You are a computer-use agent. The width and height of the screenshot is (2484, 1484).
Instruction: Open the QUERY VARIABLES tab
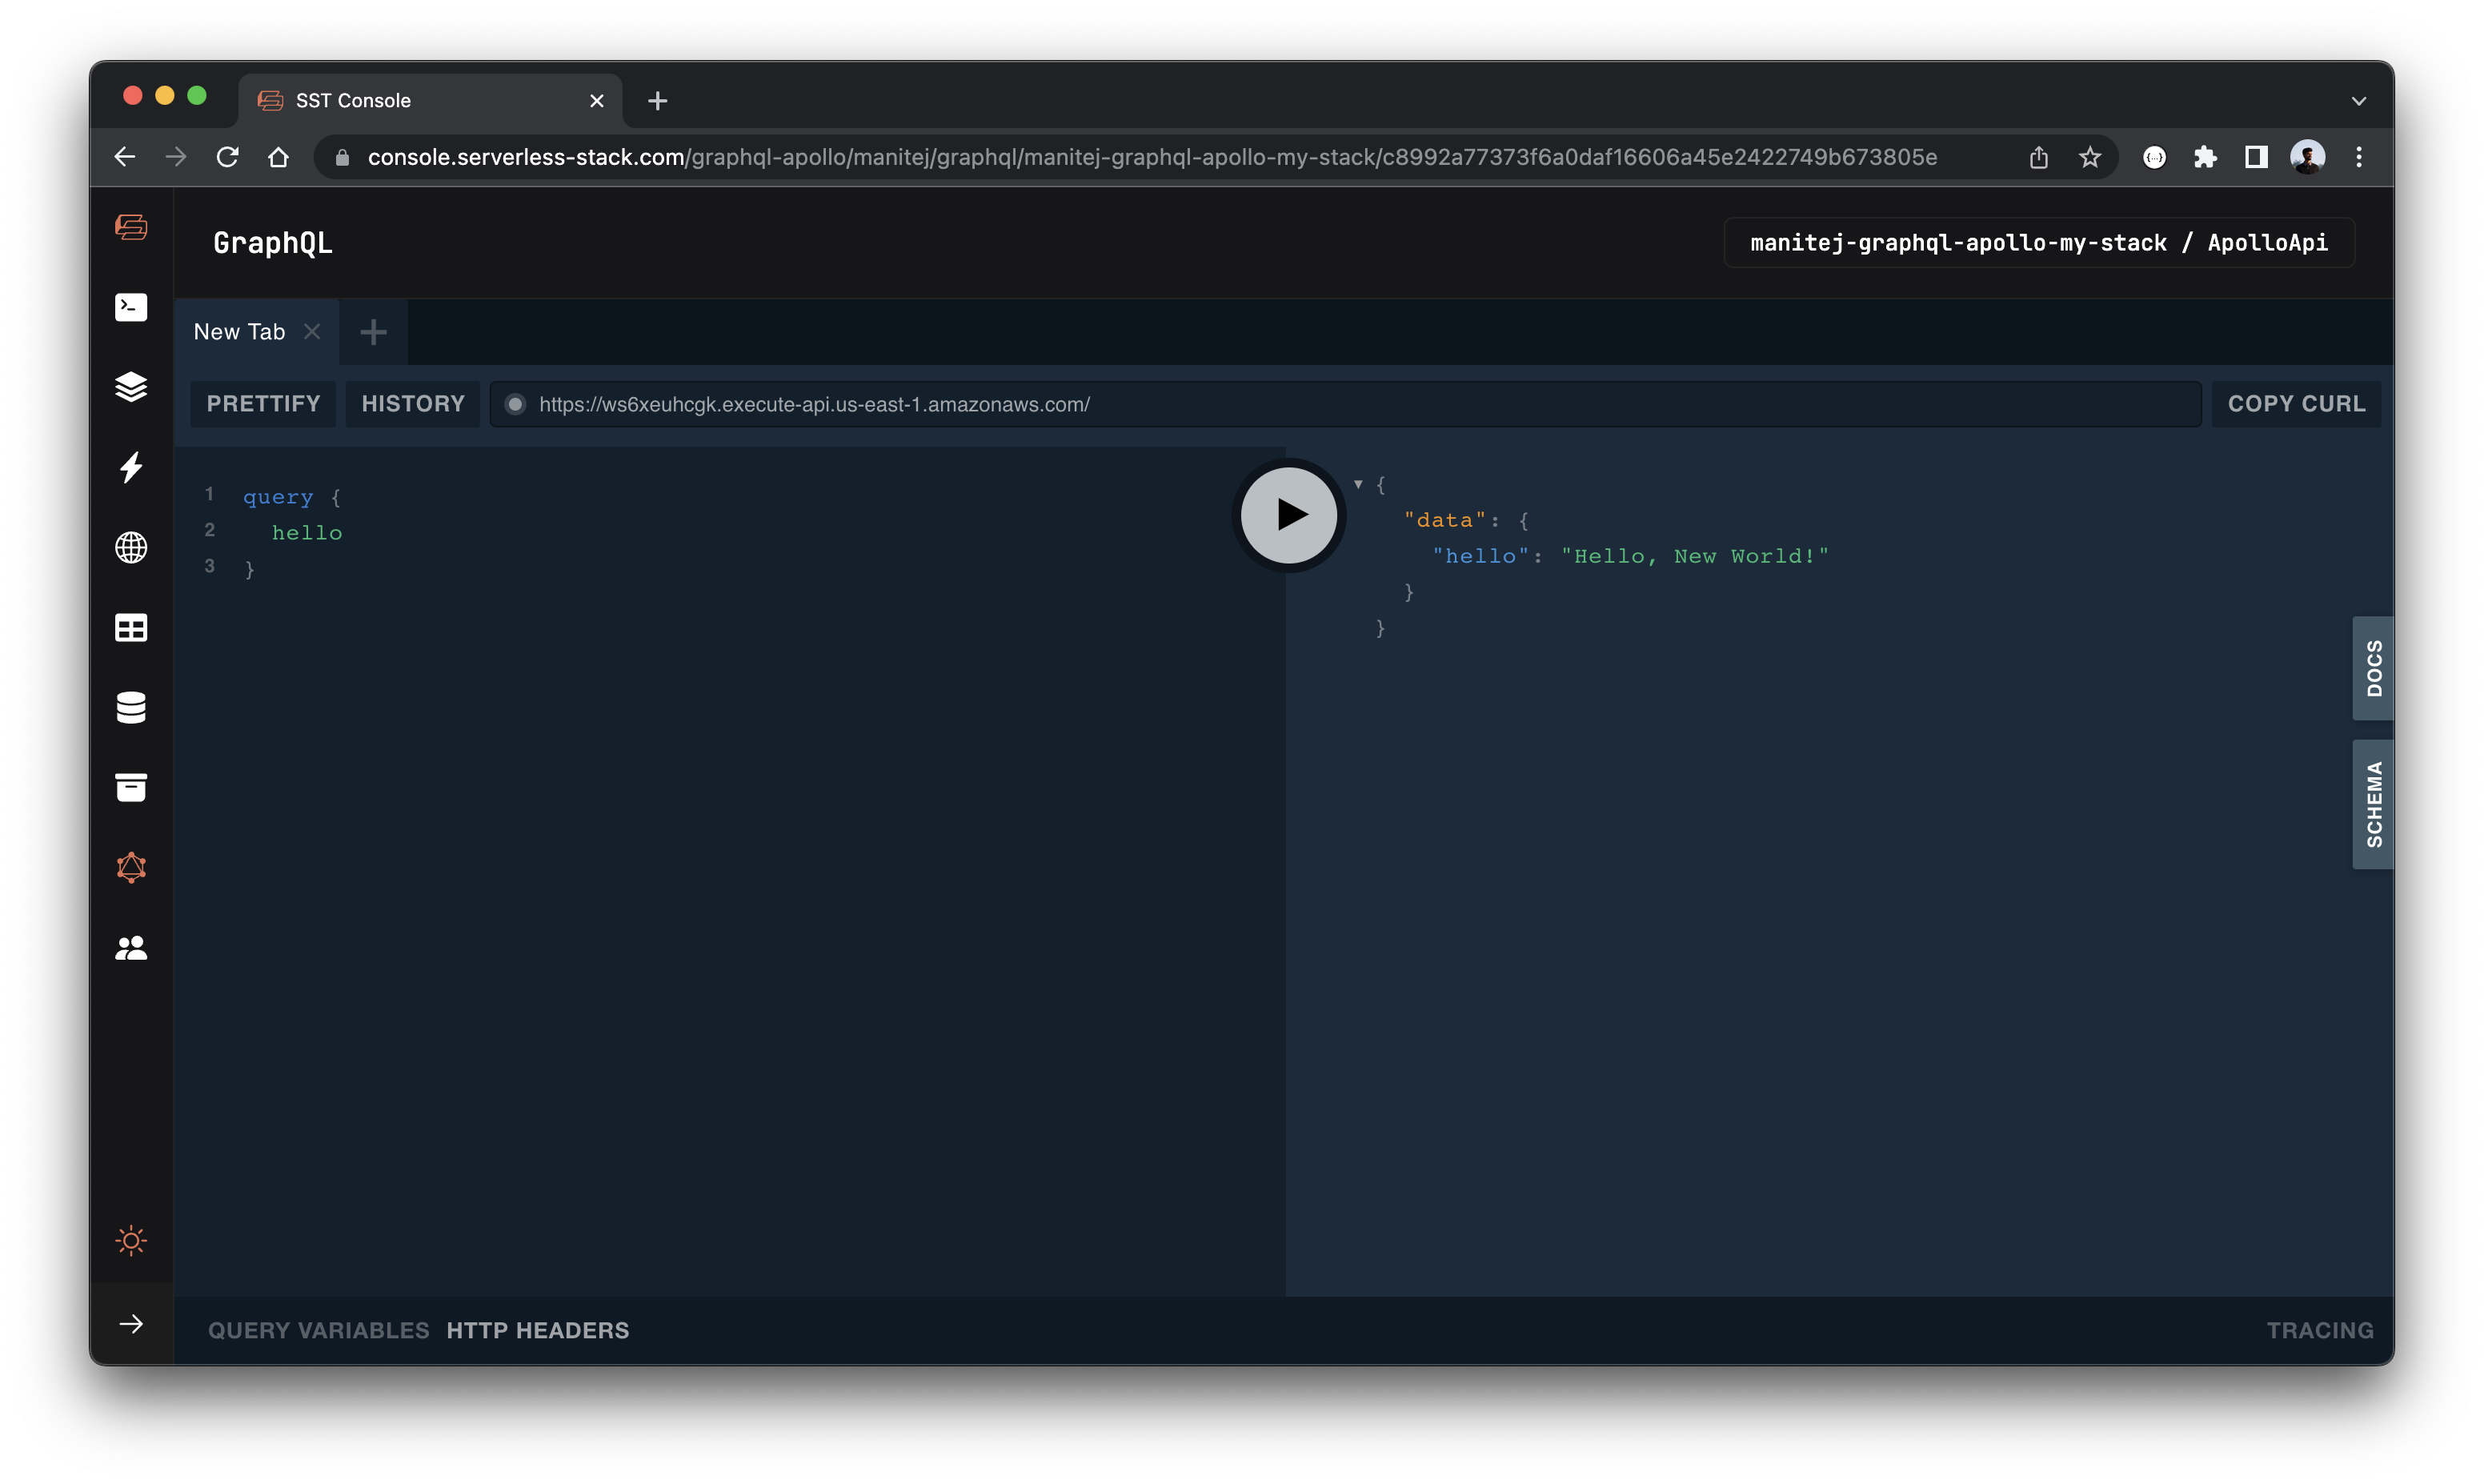pos(317,1330)
